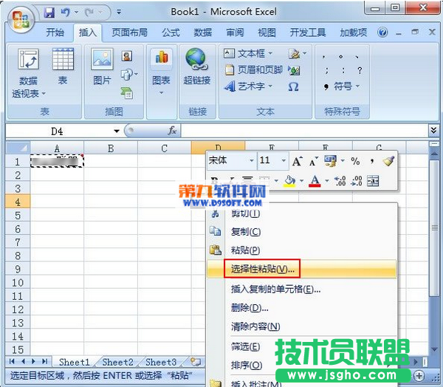Click the Hyperlink (超链接) icon

coord(196,67)
